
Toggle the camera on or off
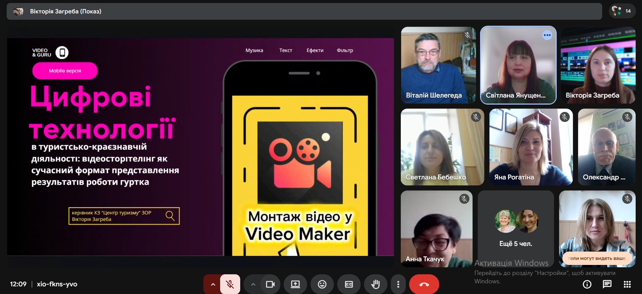(x=270, y=284)
